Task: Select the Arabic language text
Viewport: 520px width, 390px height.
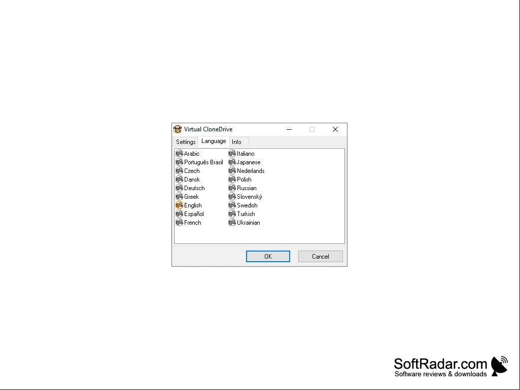Action: coord(192,154)
